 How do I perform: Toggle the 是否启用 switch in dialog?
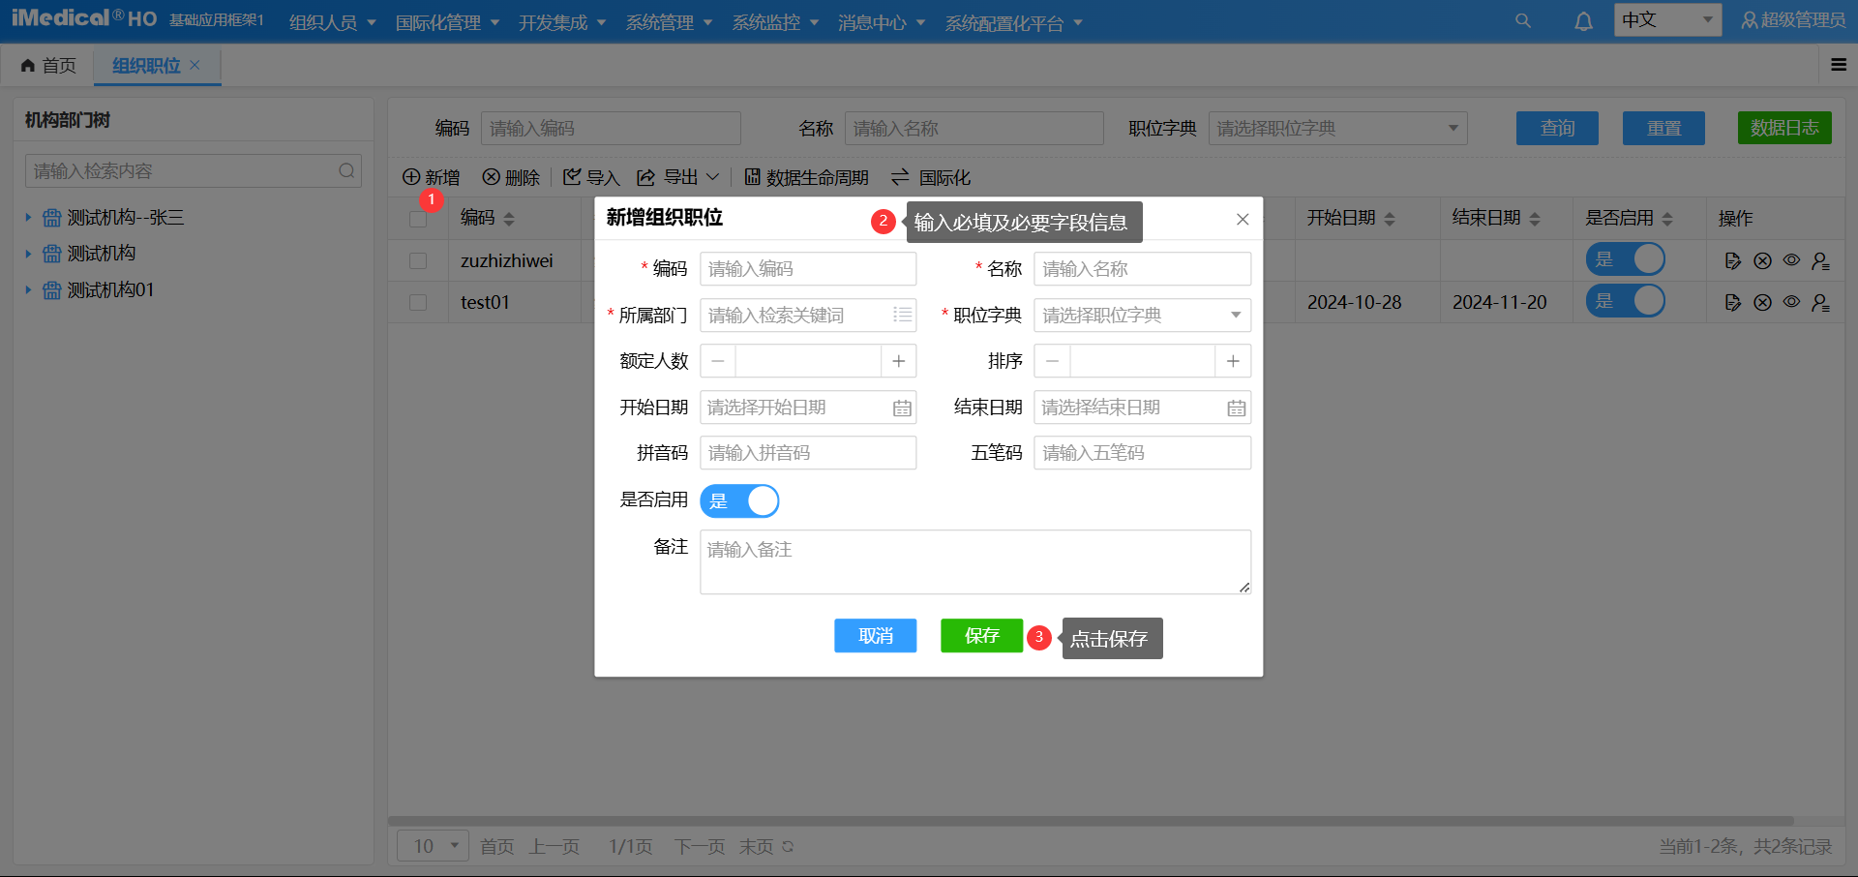click(739, 500)
